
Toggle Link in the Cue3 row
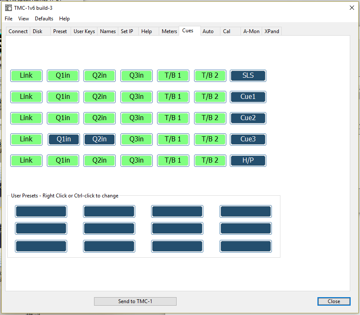[26, 139]
